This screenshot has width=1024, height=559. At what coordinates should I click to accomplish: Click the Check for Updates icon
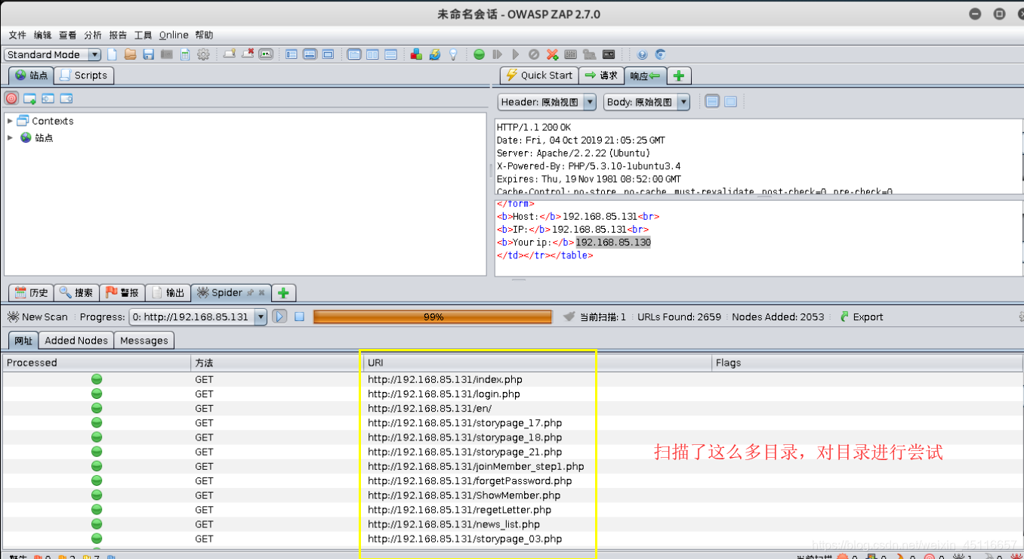(x=435, y=54)
